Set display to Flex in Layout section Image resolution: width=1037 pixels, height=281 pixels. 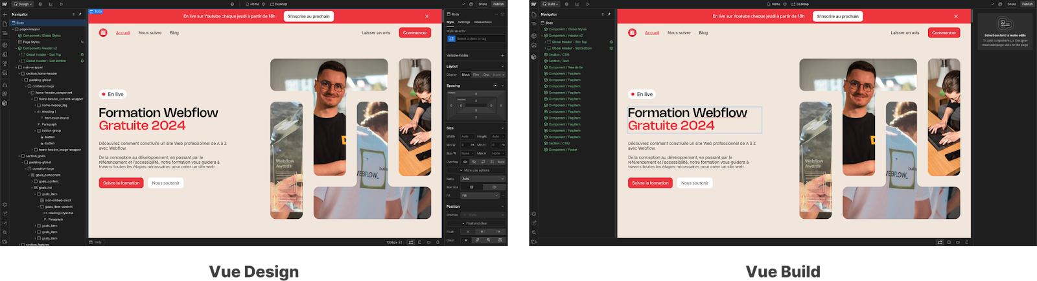pyautogui.click(x=476, y=74)
